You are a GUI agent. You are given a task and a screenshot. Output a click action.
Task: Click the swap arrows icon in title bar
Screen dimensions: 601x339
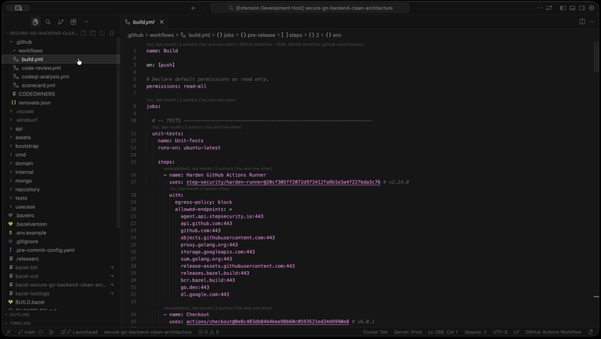[x=549, y=8]
